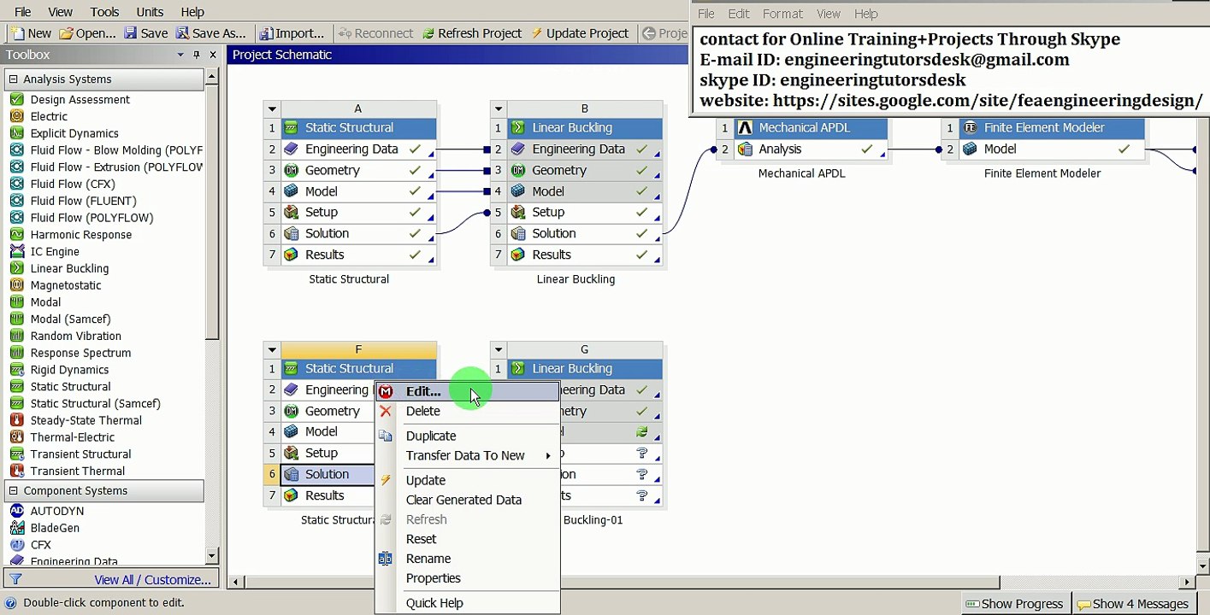Choose Modal analysis icon

[16, 302]
